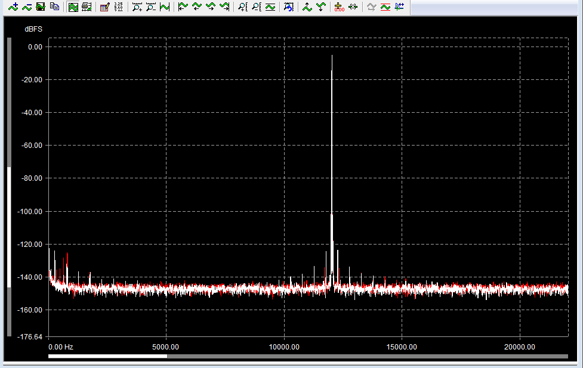The width and height of the screenshot is (583, 368).
Task: Zoom out vertically with magnifier minus icon
Action: (256, 7)
